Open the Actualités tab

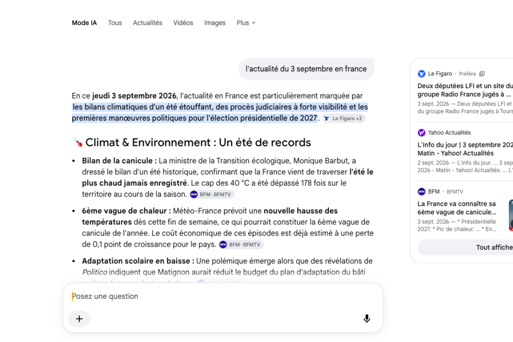coord(147,23)
